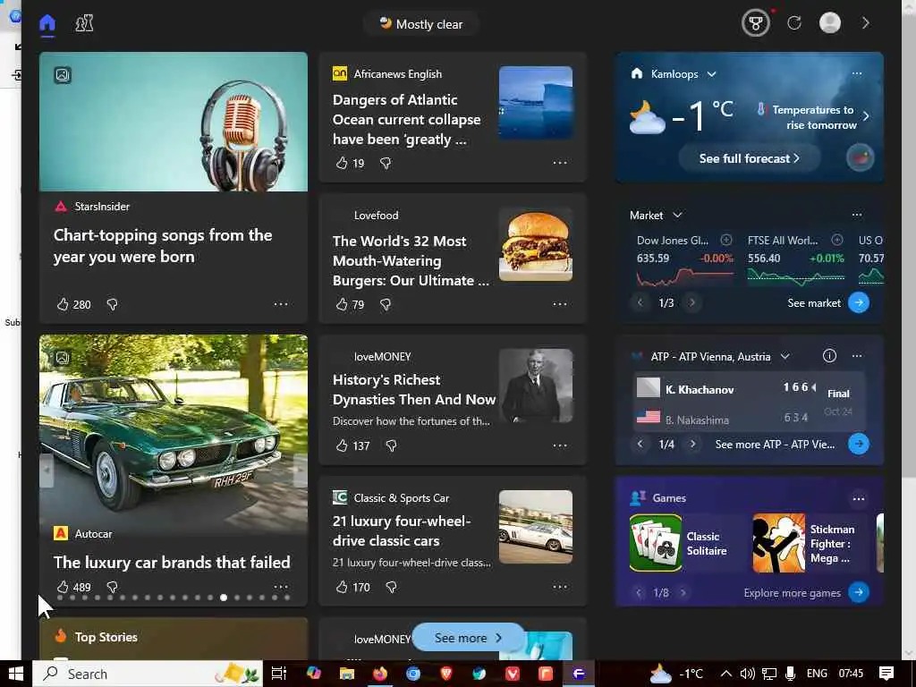The width and height of the screenshot is (916, 687).
Task: Expand ATP Vienna, Austria dropdown
Action: tap(785, 356)
